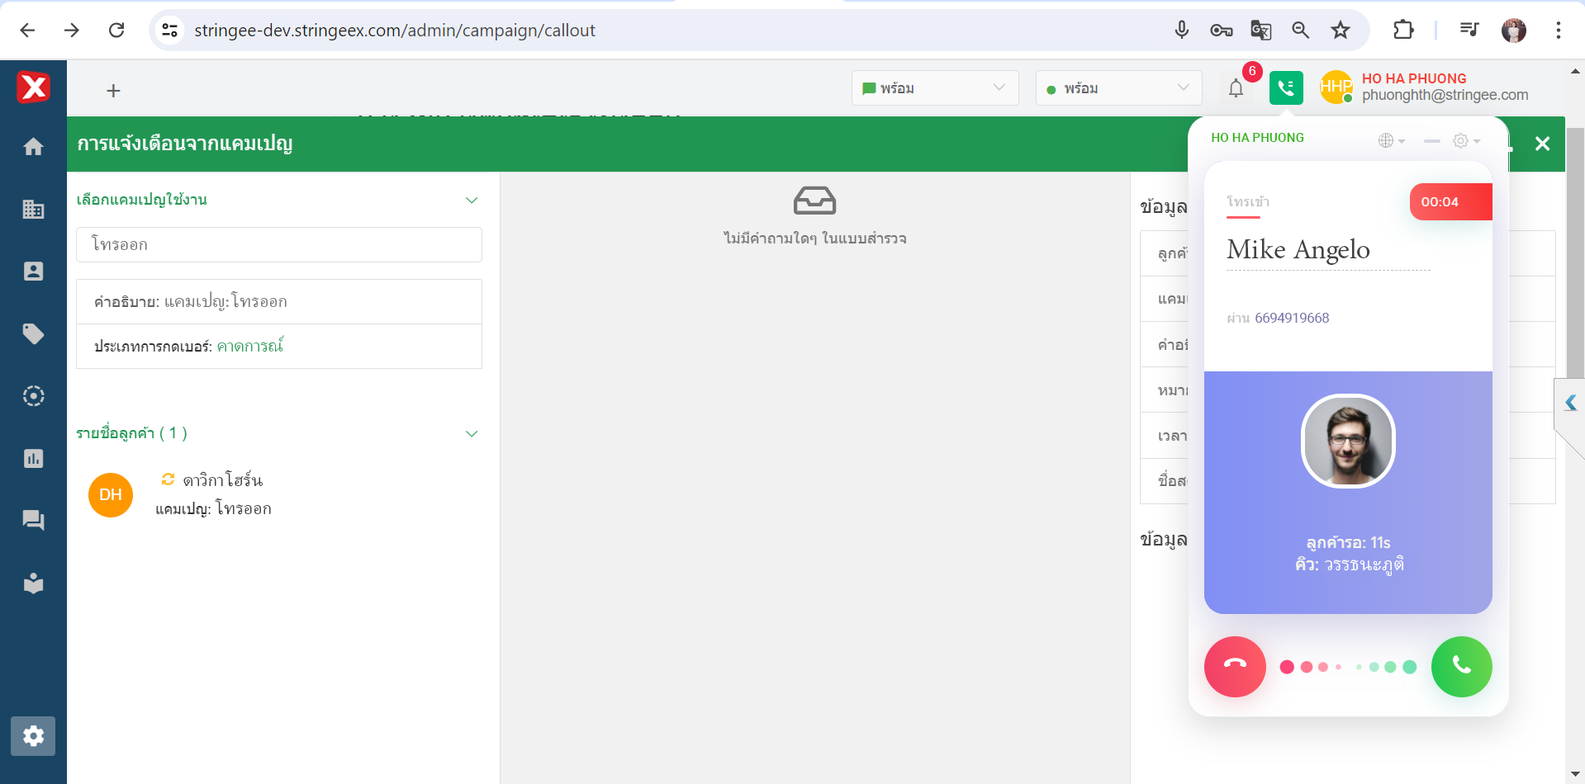The height and width of the screenshot is (784, 1585).
Task: Open the tags icon in sidebar
Action: pyautogui.click(x=33, y=334)
